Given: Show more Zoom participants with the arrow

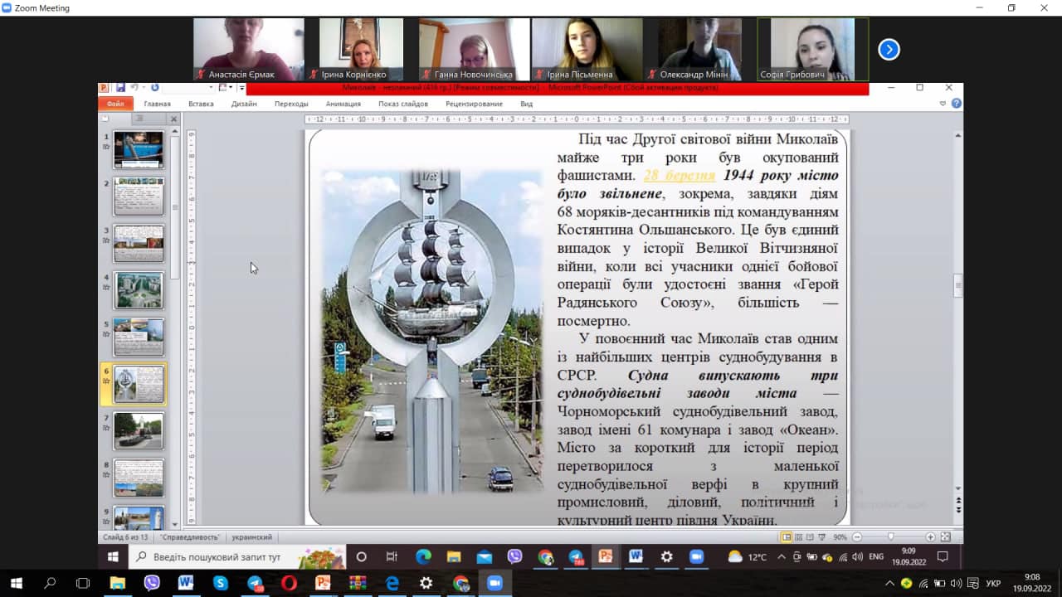Looking at the screenshot, I should [x=889, y=50].
